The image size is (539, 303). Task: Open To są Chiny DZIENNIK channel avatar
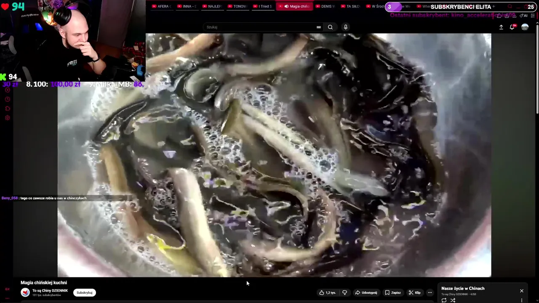(x=25, y=292)
